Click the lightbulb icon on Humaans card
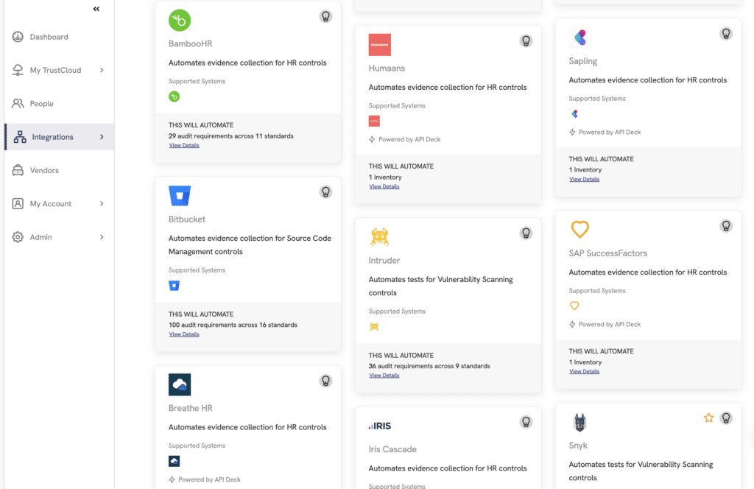The width and height of the screenshot is (754, 489). coord(526,41)
